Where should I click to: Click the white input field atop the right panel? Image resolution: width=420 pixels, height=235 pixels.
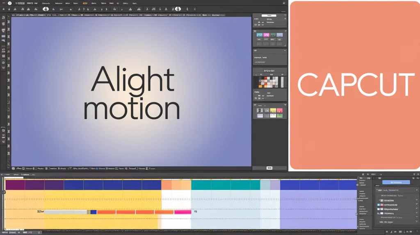(x=269, y=16)
